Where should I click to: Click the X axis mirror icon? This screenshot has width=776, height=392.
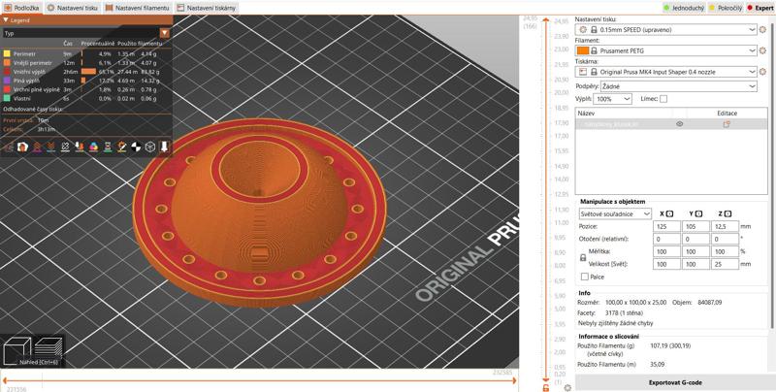tap(669, 213)
